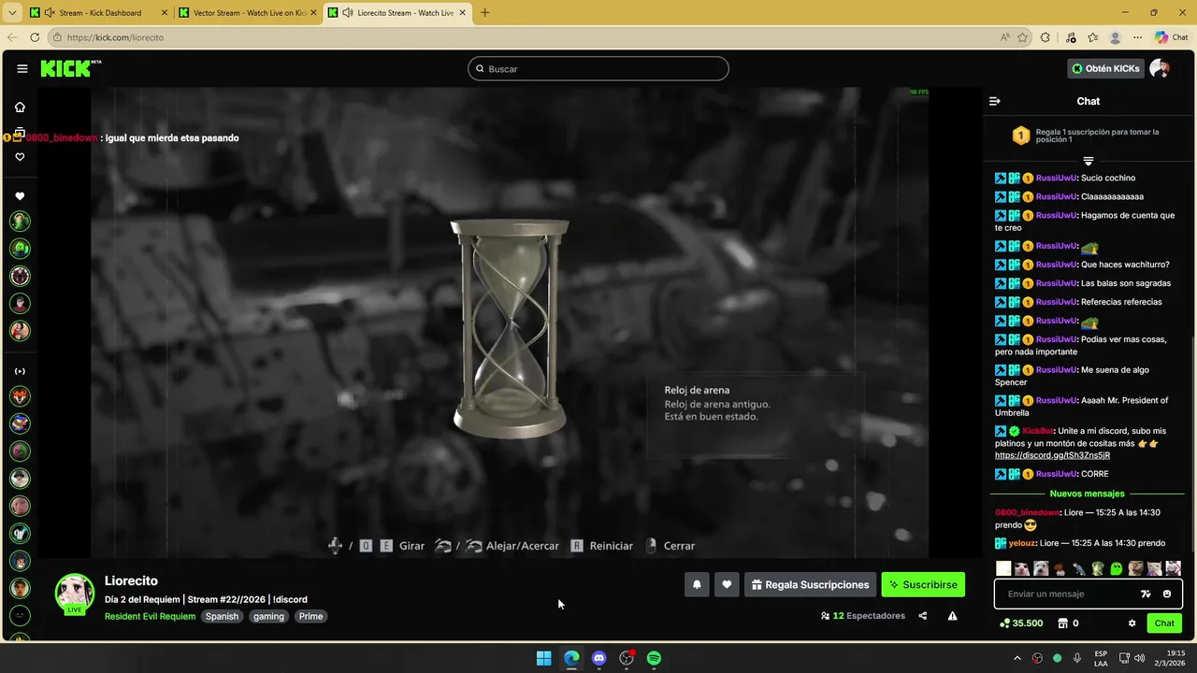1197x673 pixels.
Task: Open Liorecito's live avatar
Action: click(74, 594)
